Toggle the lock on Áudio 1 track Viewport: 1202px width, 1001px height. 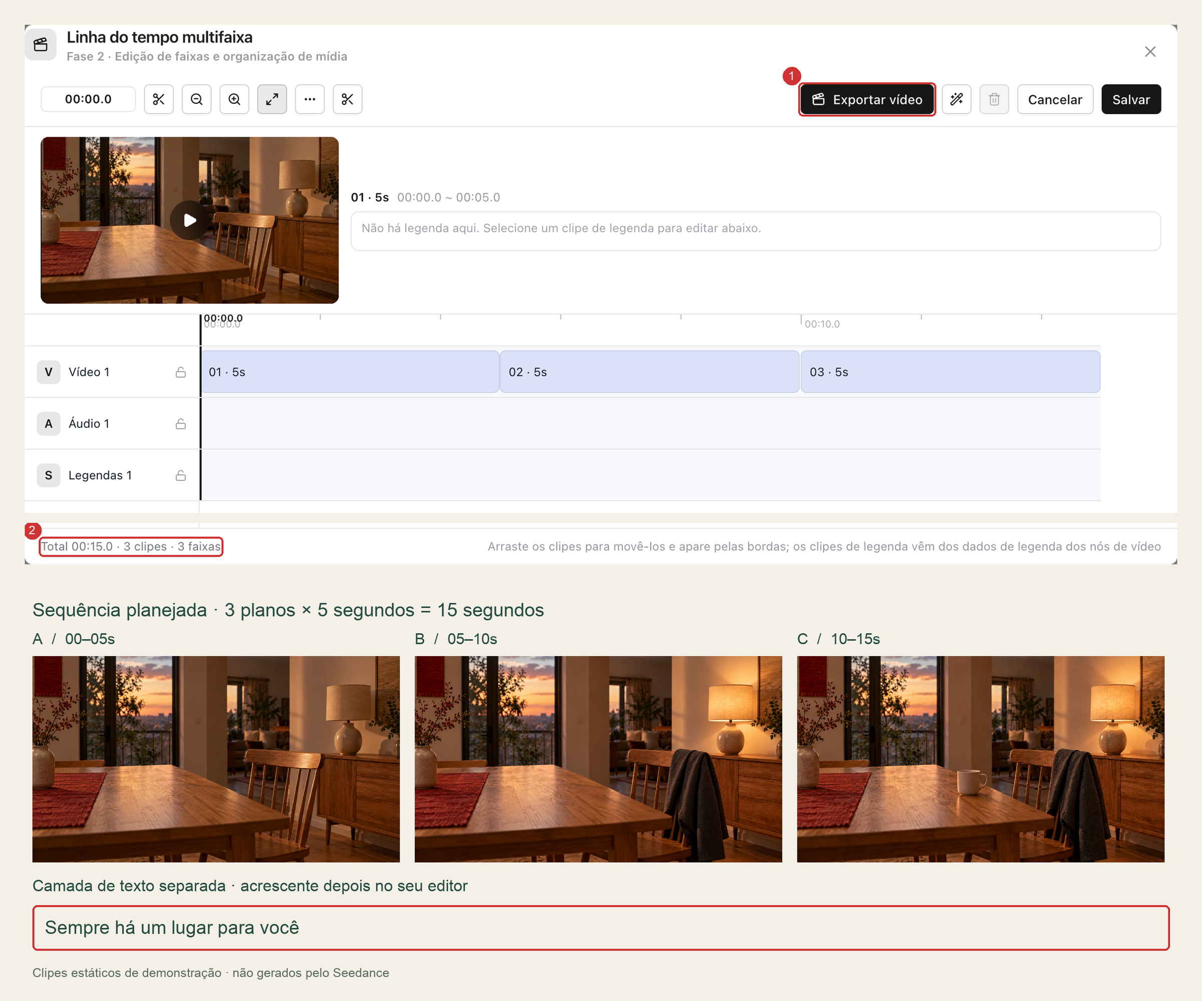click(181, 424)
